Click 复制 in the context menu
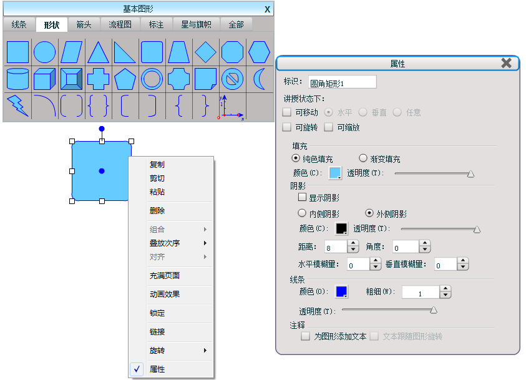Image resolution: width=526 pixels, height=380 pixels. click(x=157, y=165)
